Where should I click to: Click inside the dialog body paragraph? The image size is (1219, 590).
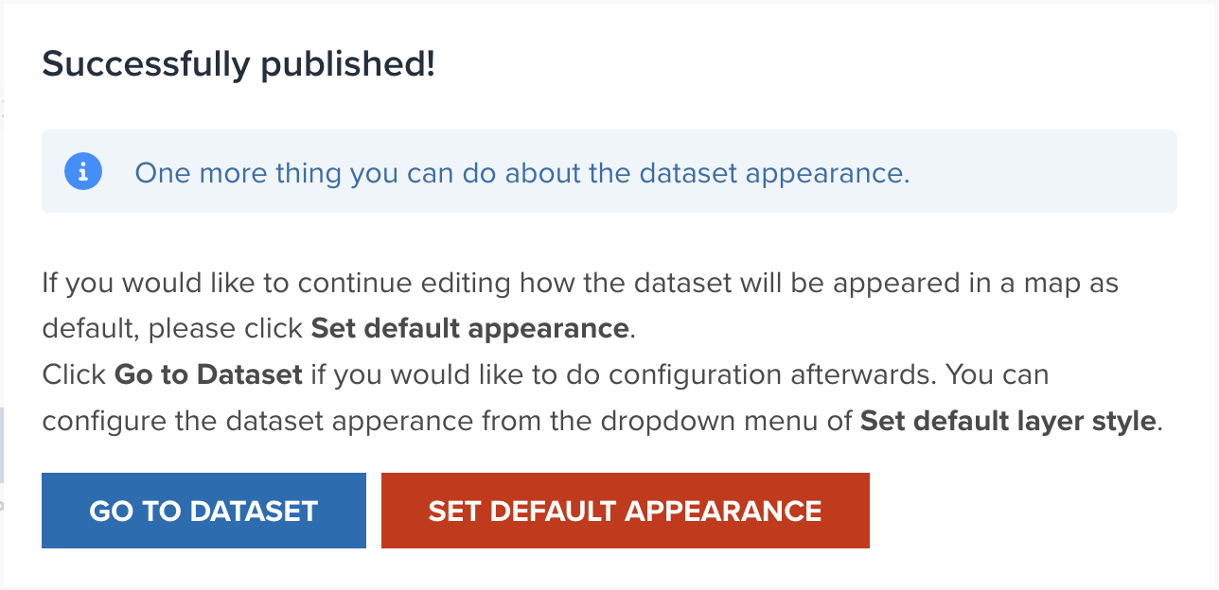pos(580,351)
